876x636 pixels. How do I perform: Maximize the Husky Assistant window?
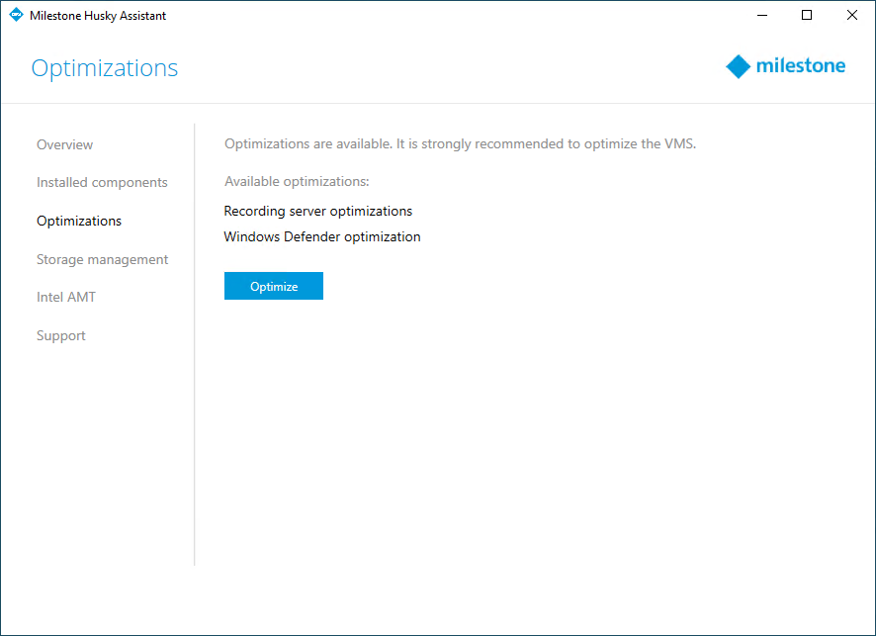[807, 15]
